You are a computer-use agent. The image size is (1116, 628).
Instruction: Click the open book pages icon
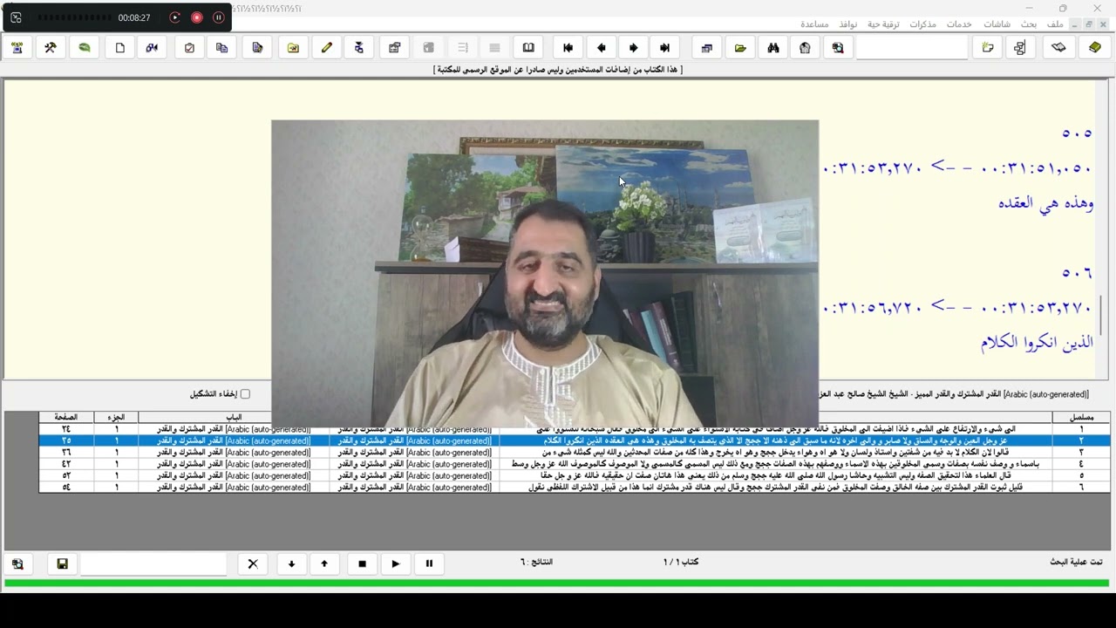pos(1058,48)
